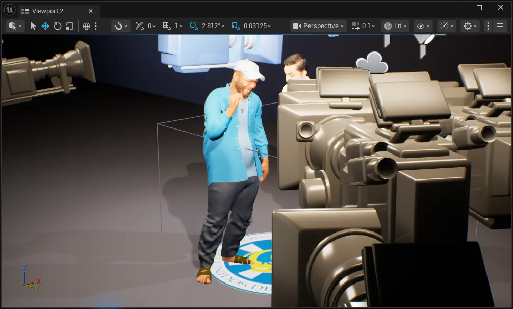Screen dimensions: 513x309
Task: Open viewport settings gear menu
Action: (x=470, y=26)
